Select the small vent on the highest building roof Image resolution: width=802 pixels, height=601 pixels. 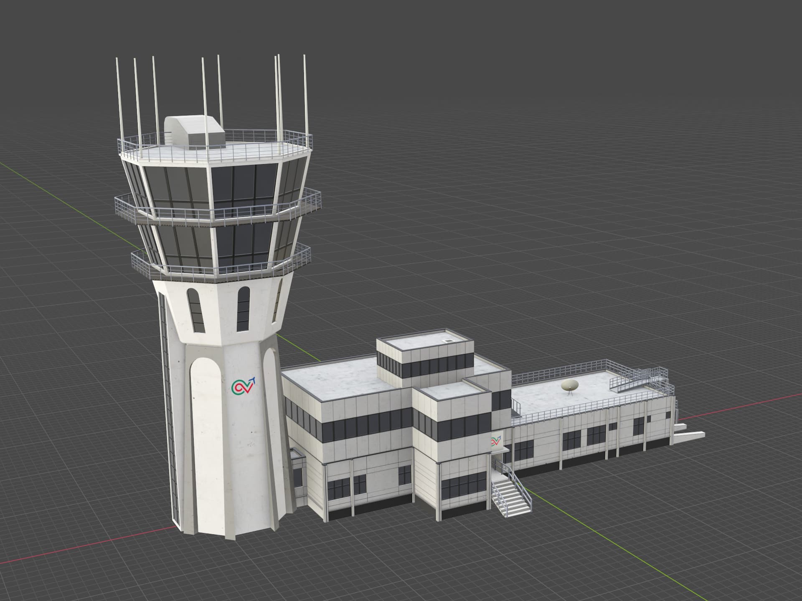pyautogui.click(x=448, y=341)
